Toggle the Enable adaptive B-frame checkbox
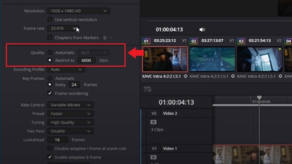This screenshot has width=292, height=164. click(50, 157)
